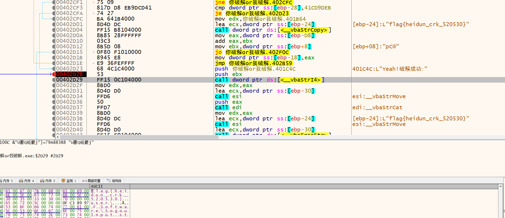Click the 79A88388 value in info line

coord(55,142)
